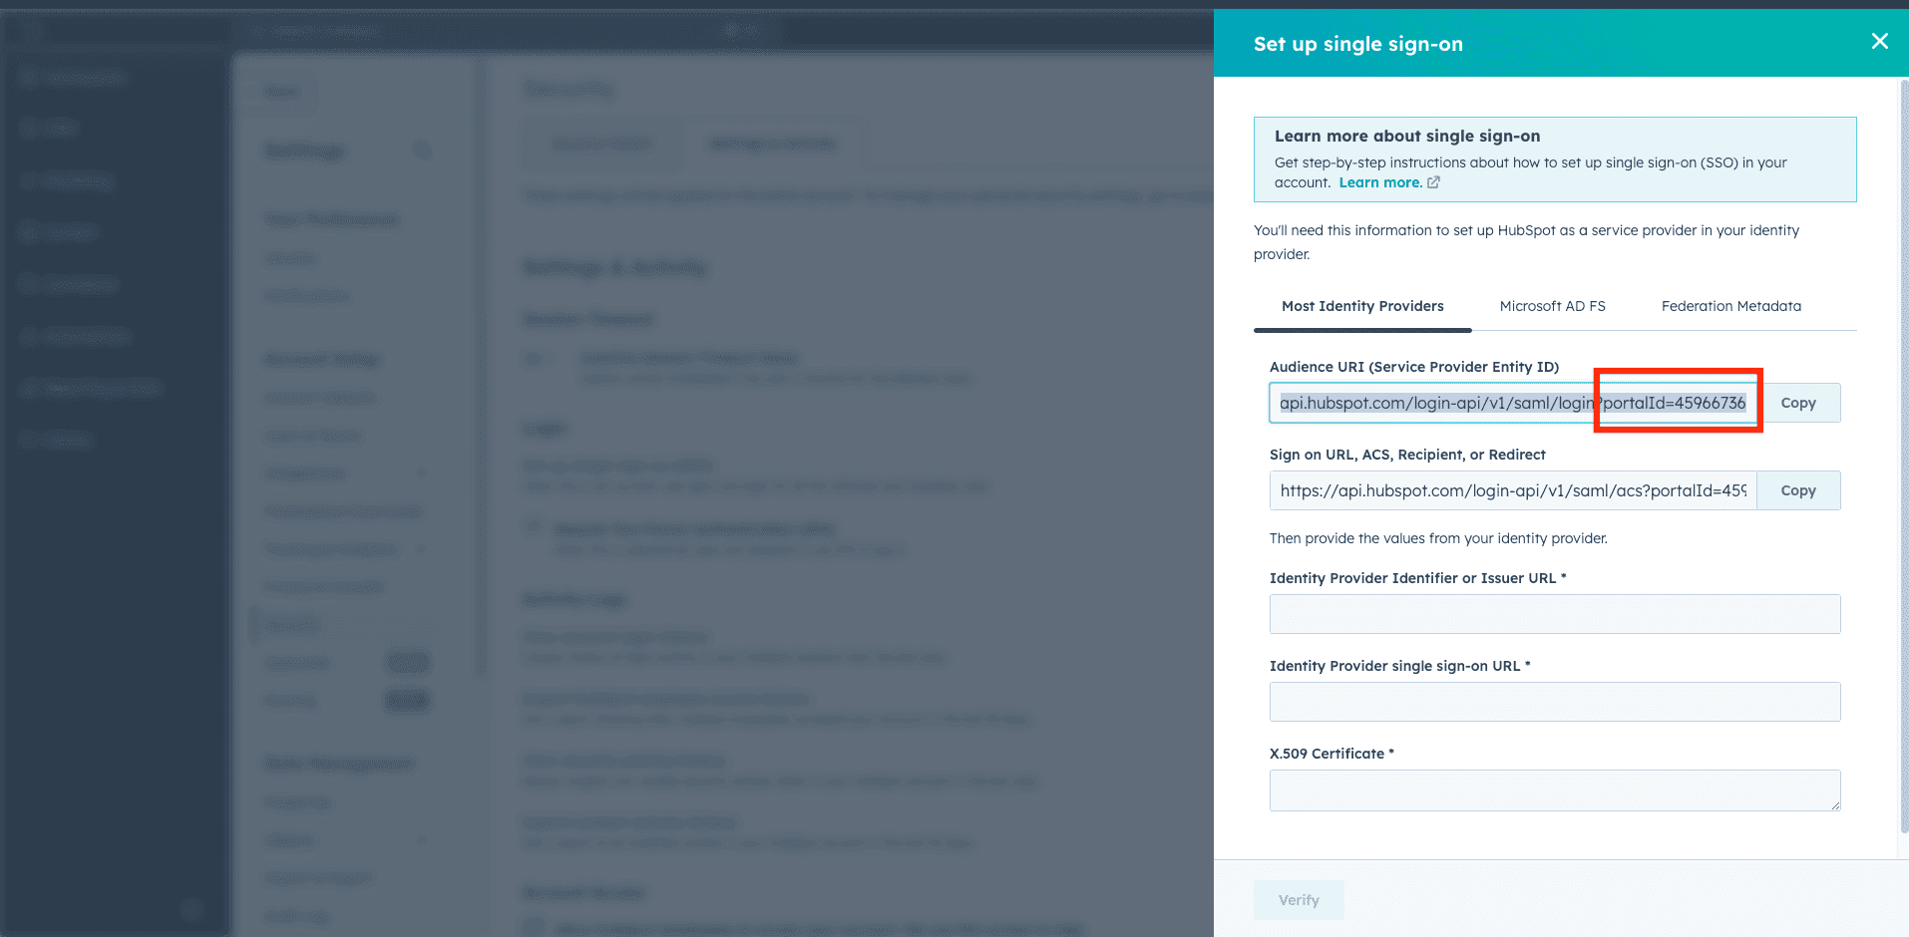Viewport: 1909px width, 937px height.
Task: Focus the Identity Provider single sign-on URL field
Action: point(1555,702)
